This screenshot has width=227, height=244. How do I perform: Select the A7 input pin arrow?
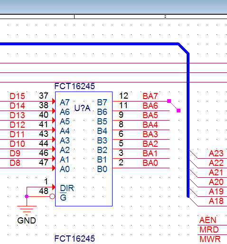coord(54,101)
